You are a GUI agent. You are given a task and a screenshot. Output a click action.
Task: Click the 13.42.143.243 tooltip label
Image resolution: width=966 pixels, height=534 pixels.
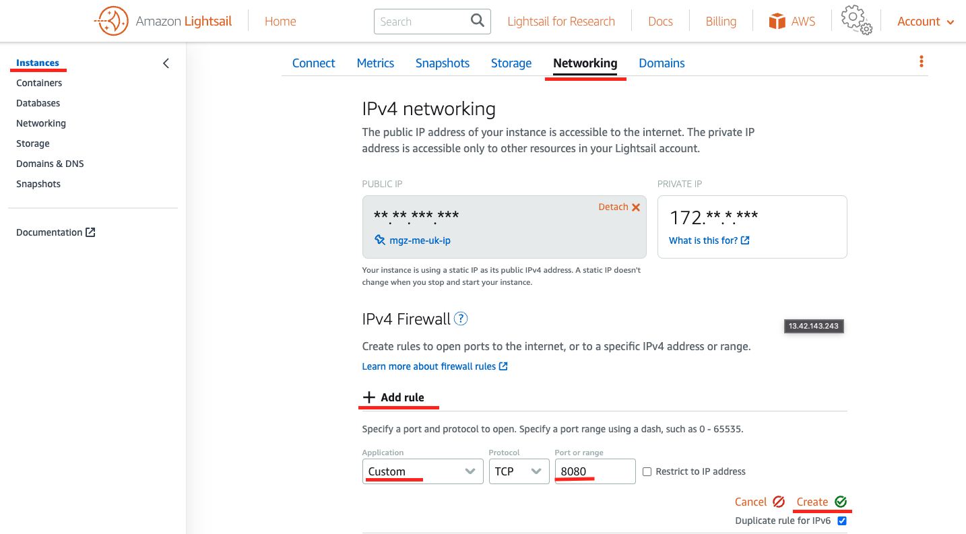[x=814, y=326]
